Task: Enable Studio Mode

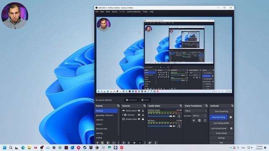Action: [x=222, y=133]
